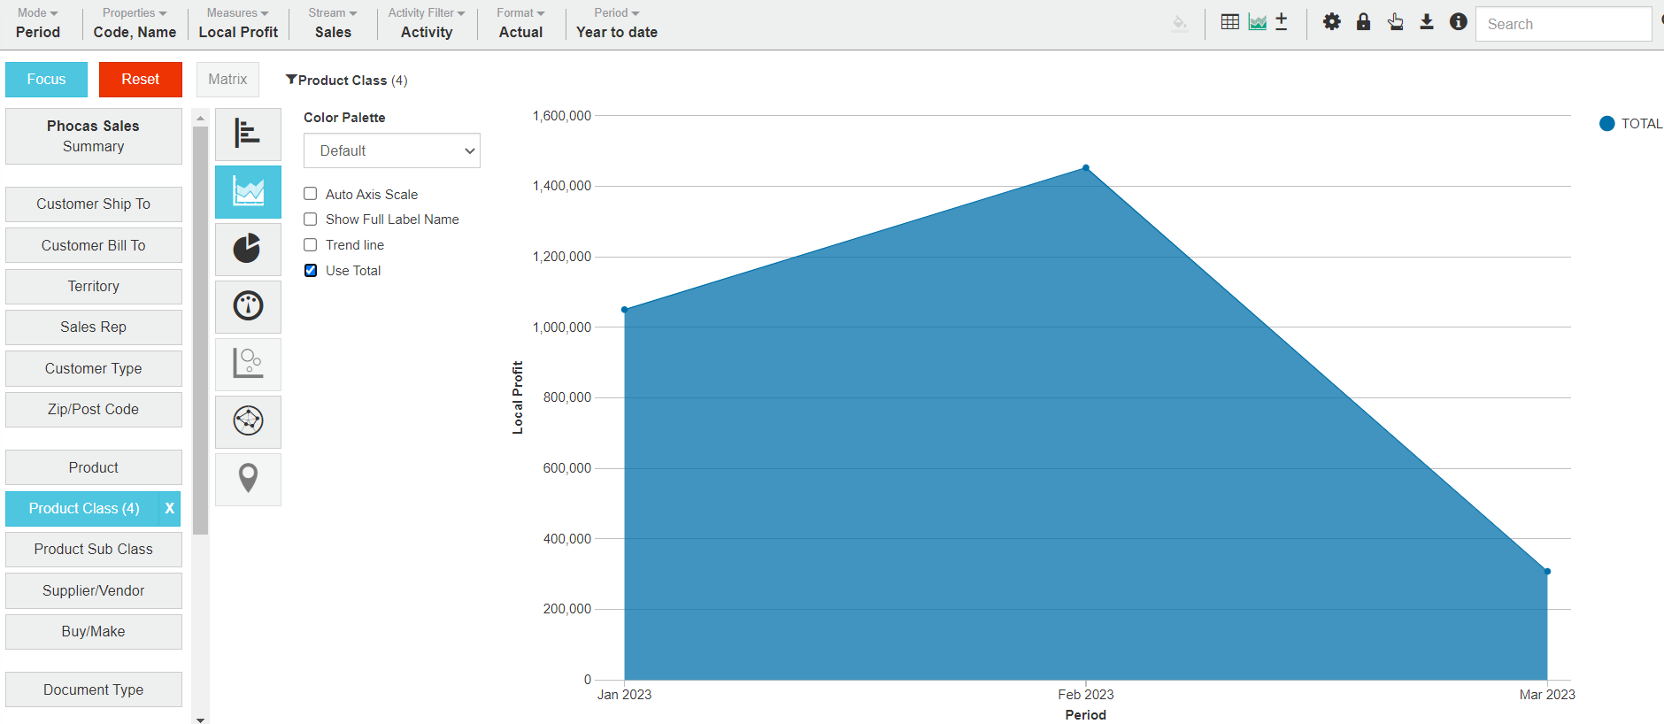Viewport: 1664px width, 724px height.
Task: Uncheck the Use Total checkbox
Action: (311, 271)
